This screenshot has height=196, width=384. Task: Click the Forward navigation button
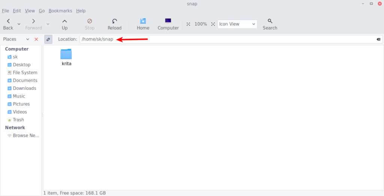pos(33,24)
